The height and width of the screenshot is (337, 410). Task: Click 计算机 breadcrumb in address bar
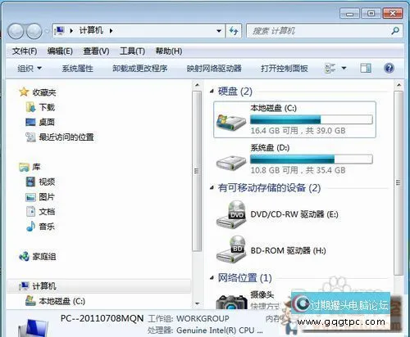(x=91, y=30)
